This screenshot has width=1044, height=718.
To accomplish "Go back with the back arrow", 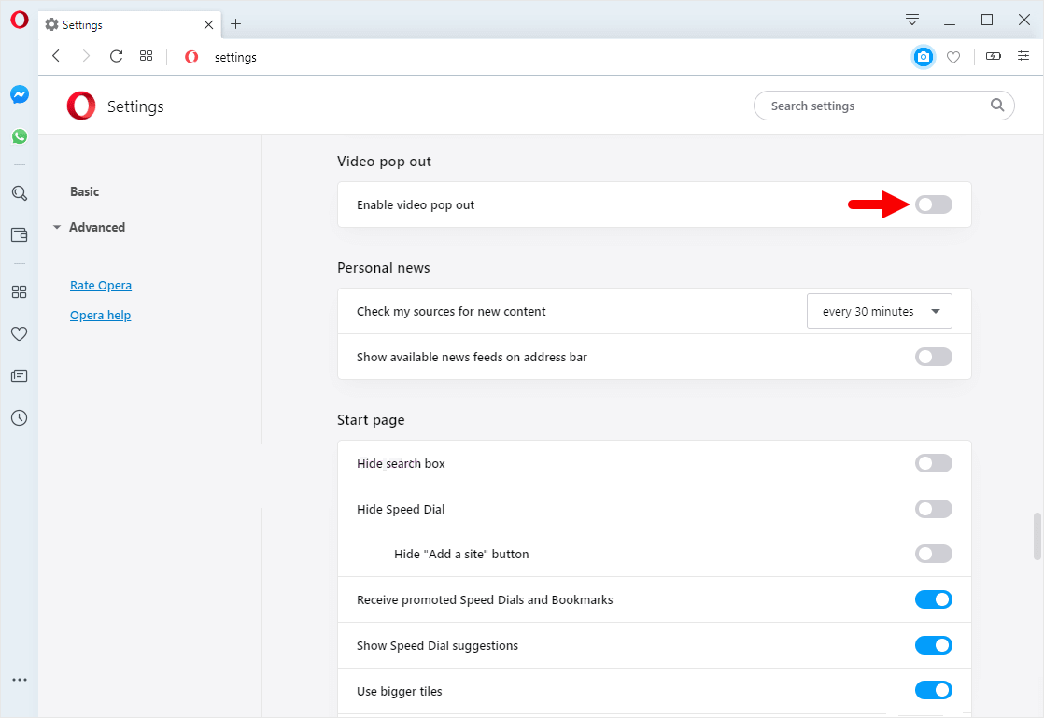I will pyautogui.click(x=57, y=57).
